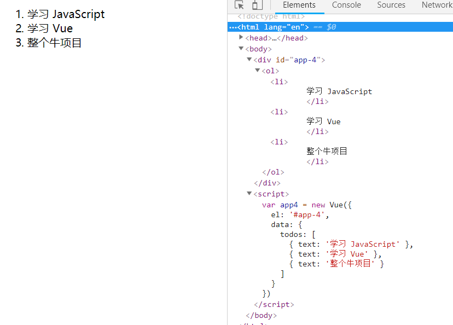This screenshot has width=453, height=325.
Task: Activate the inspect element picker icon
Action: tap(239, 5)
